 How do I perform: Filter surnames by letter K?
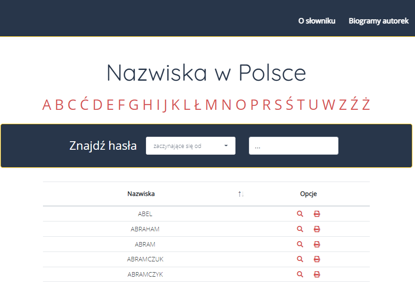(176, 105)
